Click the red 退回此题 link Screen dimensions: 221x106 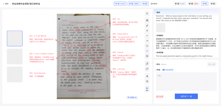coord(160,96)
